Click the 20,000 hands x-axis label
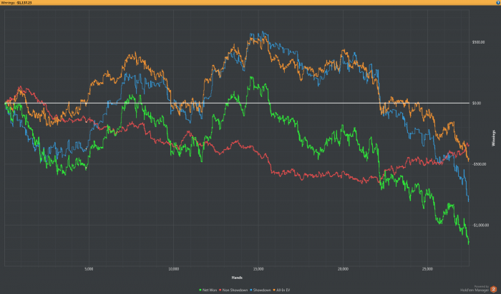Image resolution: width=501 pixels, height=294 pixels. 343,269
